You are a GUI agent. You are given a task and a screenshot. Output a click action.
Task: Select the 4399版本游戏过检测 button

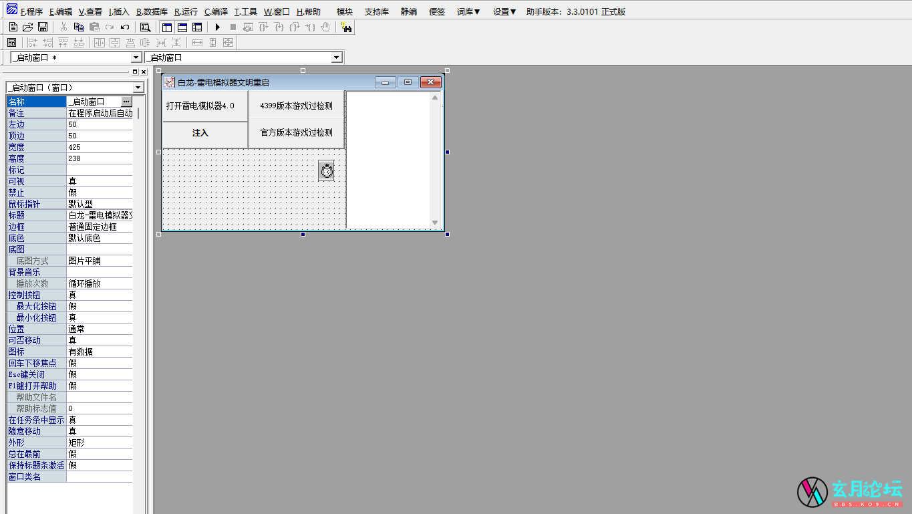coord(296,106)
